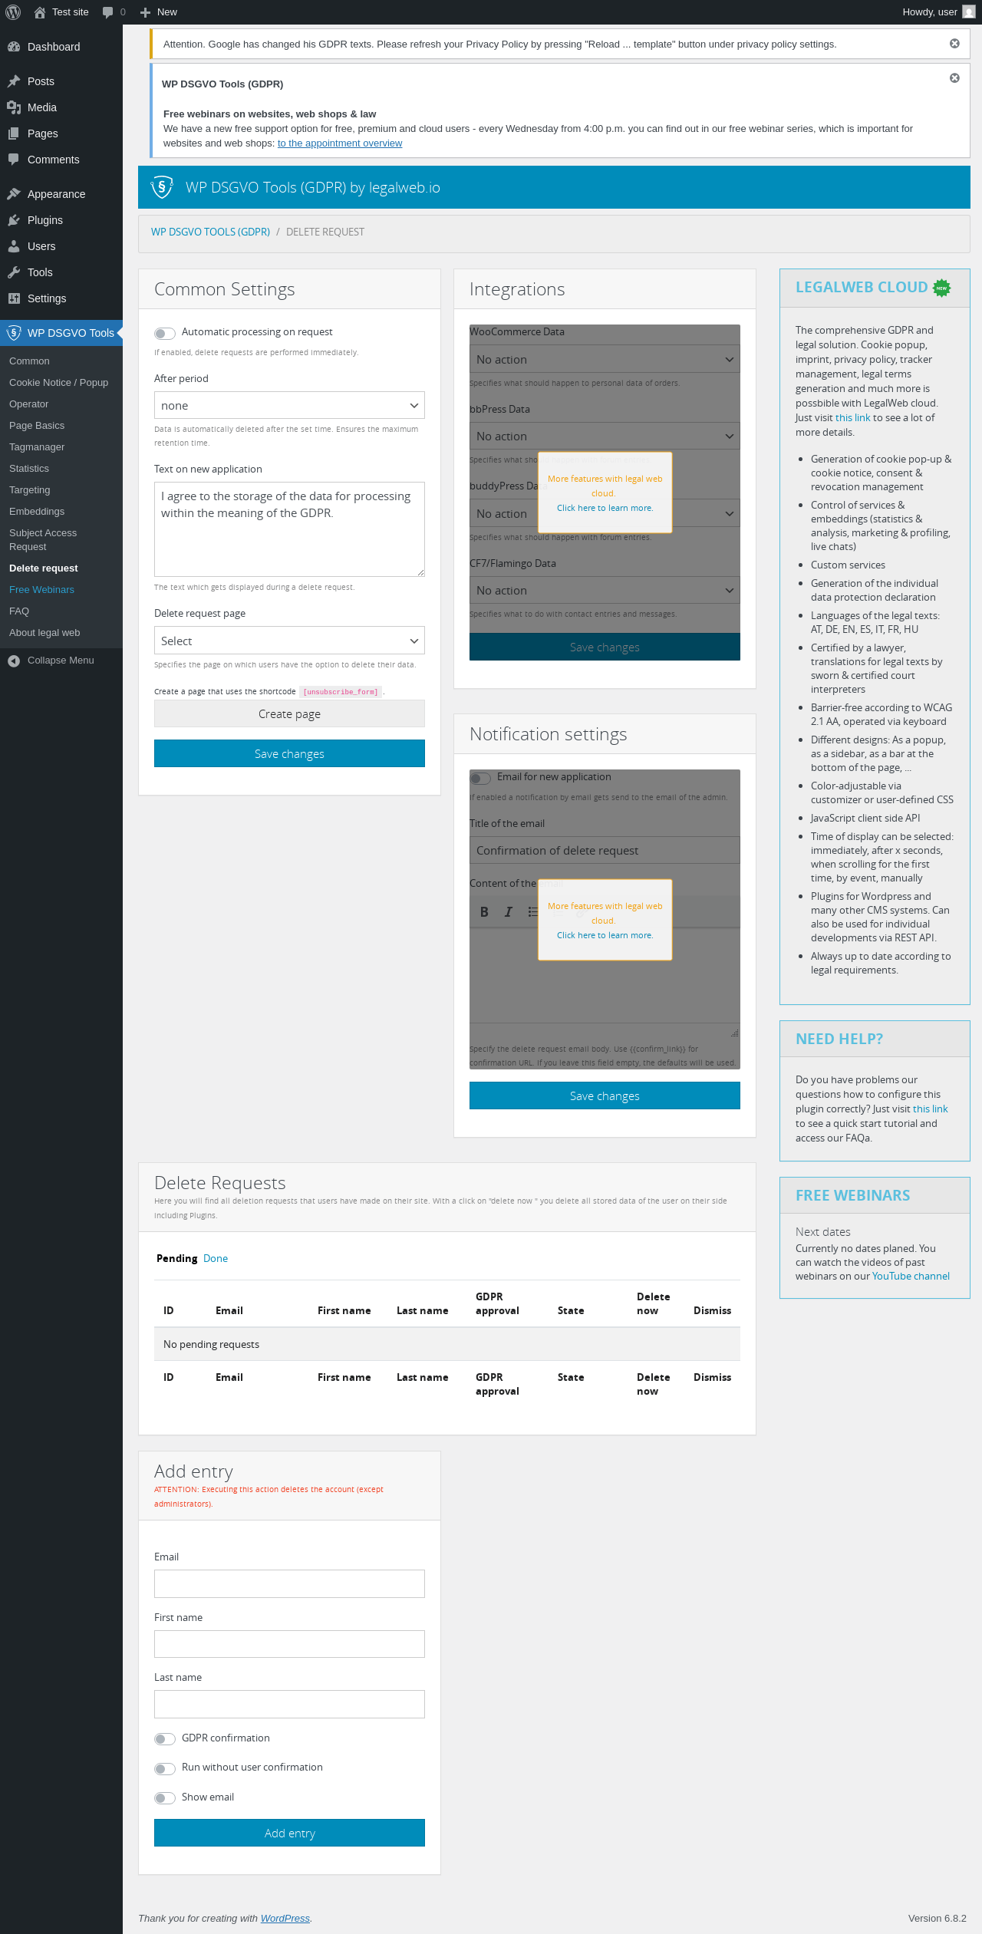Open the comments bubble in admin bar

pos(108,12)
